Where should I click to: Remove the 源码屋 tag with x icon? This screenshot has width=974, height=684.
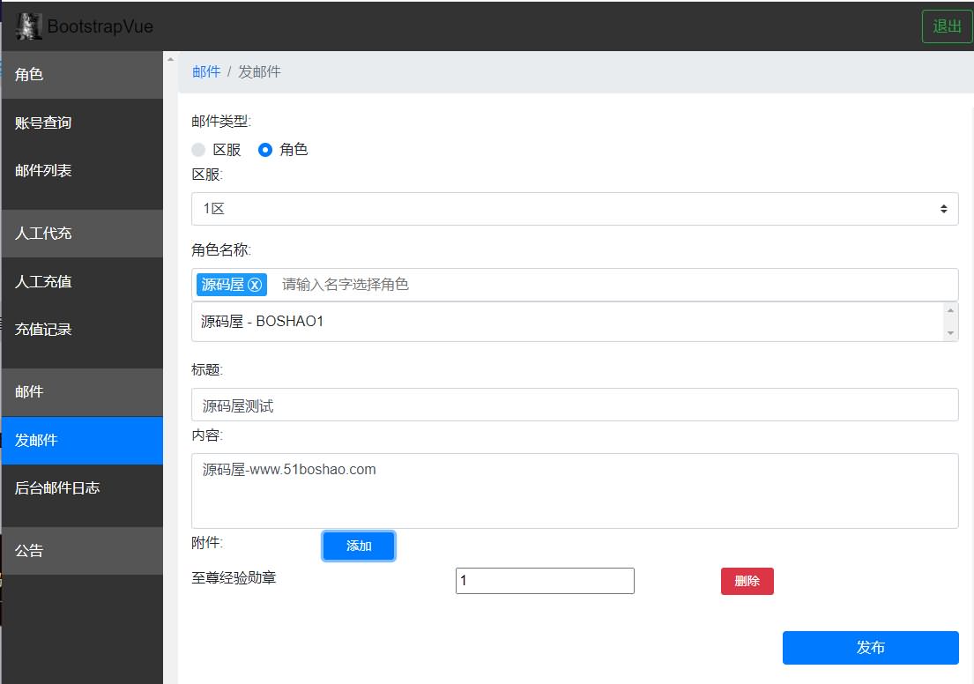[255, 285]
